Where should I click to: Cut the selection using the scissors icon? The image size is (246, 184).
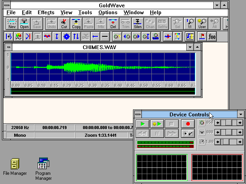64,23
